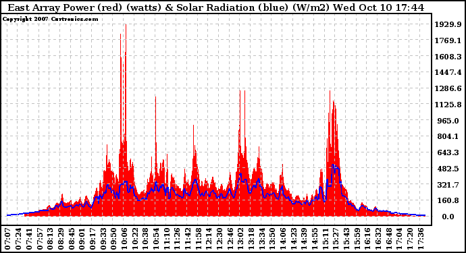Click the 13:50 time label
466x253 pixels.
tap(273, 239)
